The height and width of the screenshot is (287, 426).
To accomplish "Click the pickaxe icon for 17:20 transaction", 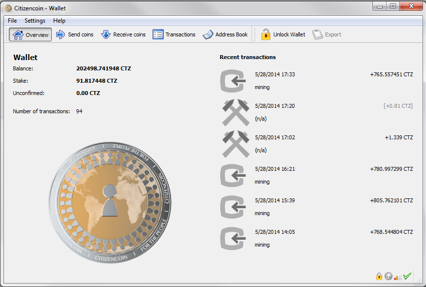I will pyautogui.click(x=235, y=112).
